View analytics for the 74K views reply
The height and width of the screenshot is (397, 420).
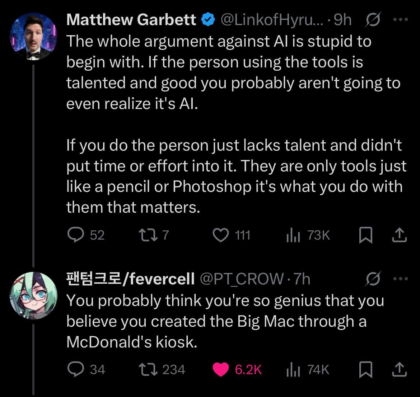[x=293, y=370]
